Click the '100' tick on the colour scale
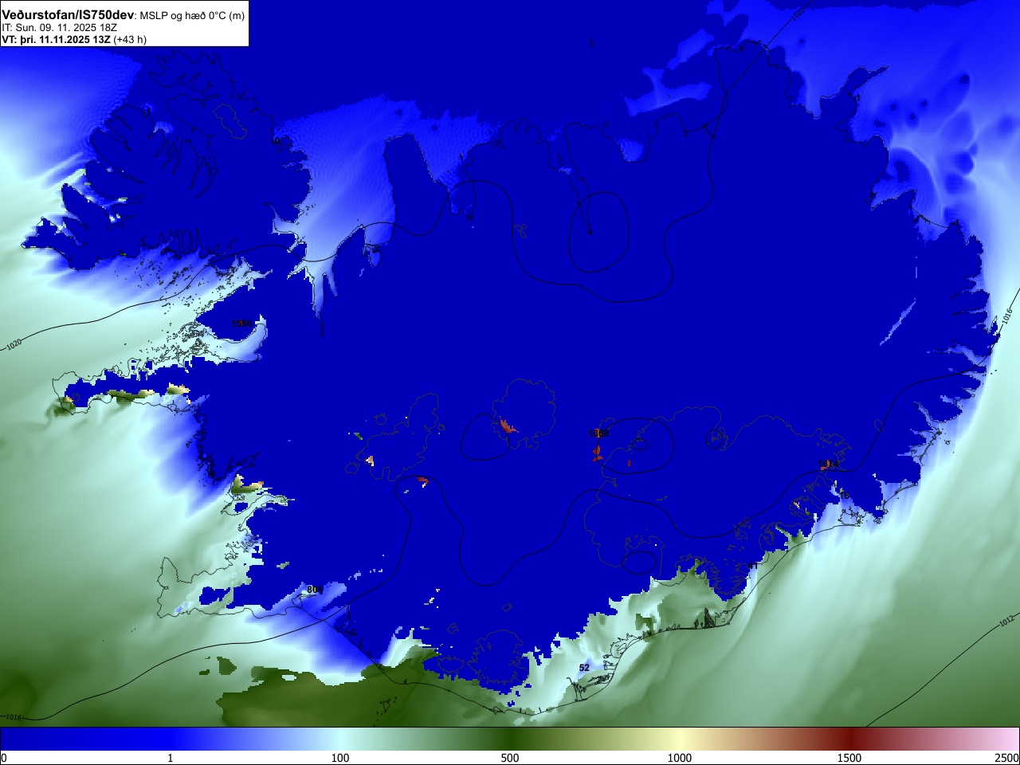 (x=340, y=758)
